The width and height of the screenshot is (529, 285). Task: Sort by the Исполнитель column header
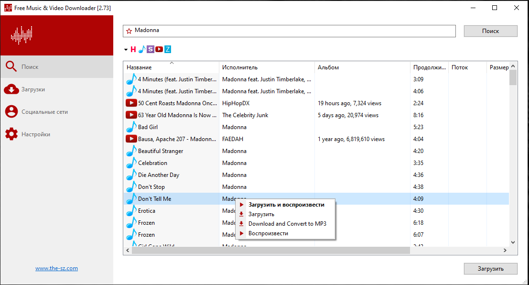pos(267,67)
